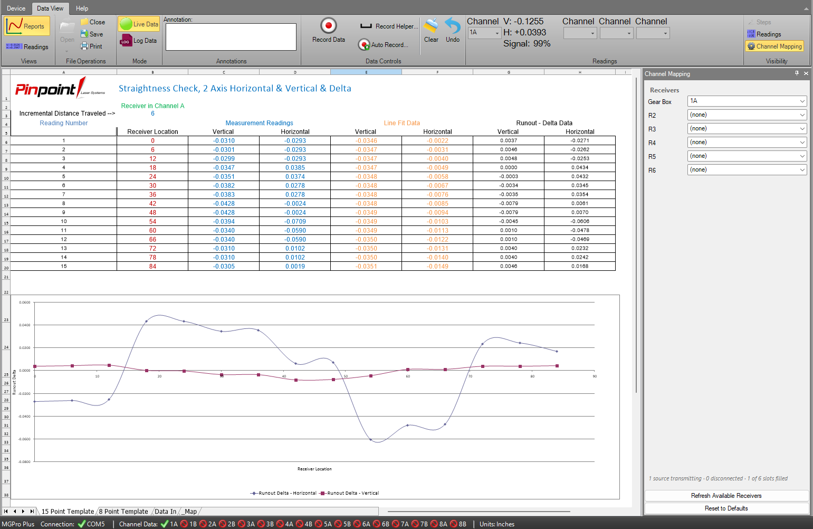Switch to the _Map sheet tab
Viewport: 813px width, 529px height.
(190, 512)
